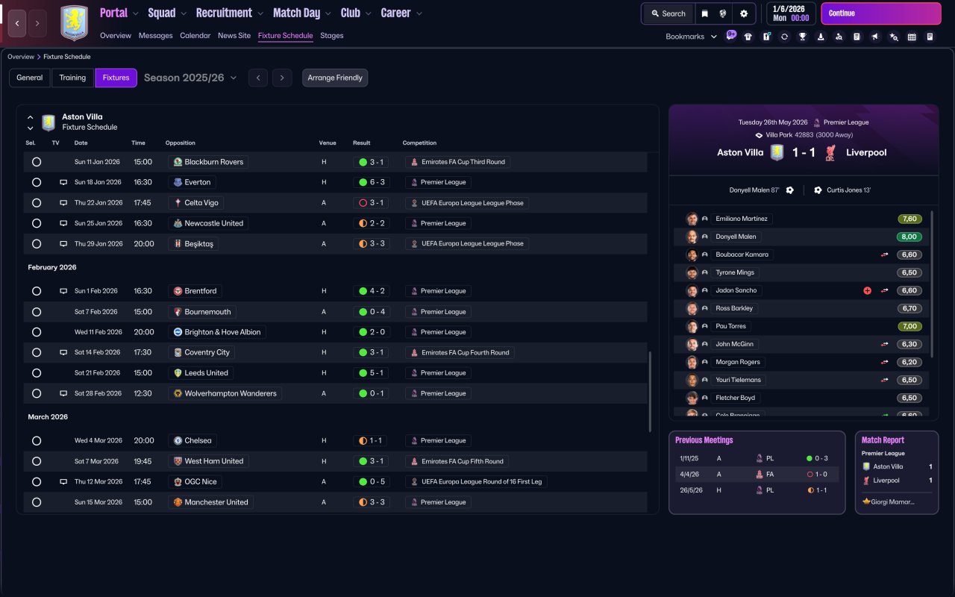The height and width of the screenshot is (597, 955).
Task: Click Donyell Malen's 8,00 rating badge
Action: [x=909, y=237]
